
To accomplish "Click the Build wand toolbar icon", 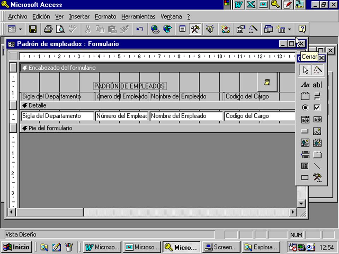I will click(x=253, y=29).
